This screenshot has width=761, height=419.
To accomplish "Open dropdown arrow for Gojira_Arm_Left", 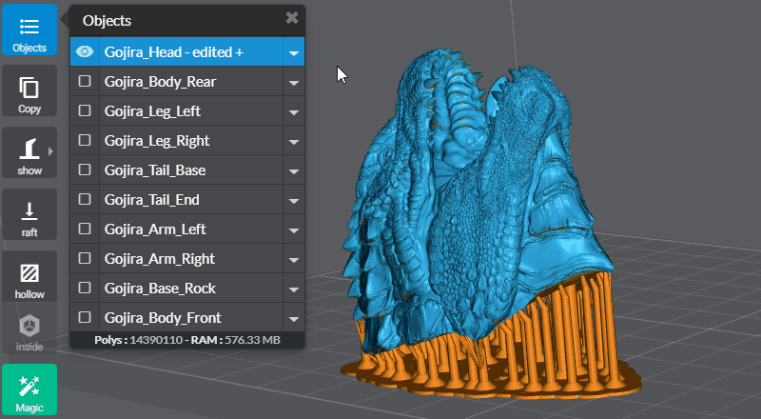I will (x=294, y=229).
